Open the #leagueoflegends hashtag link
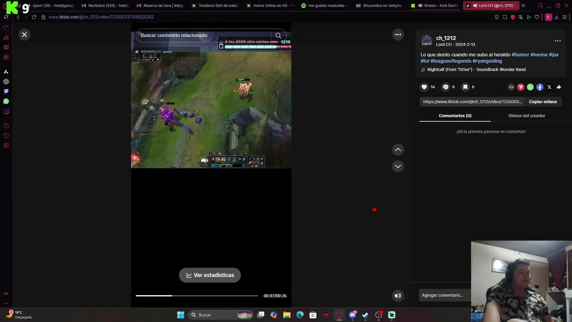Image resolution: width=572 pixels, height=322 pixels. (x=451, y=61)
